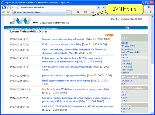Screen dimensions: 155x115
Task: Open CPNI partner link
Action: (124, 112)
